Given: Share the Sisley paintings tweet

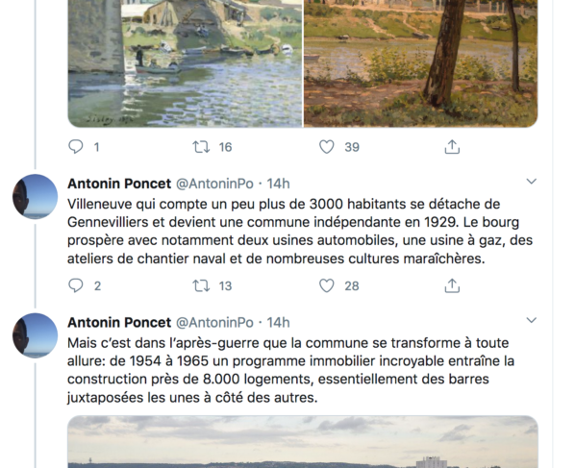Looking at the screenshot, I should [452, 147].
